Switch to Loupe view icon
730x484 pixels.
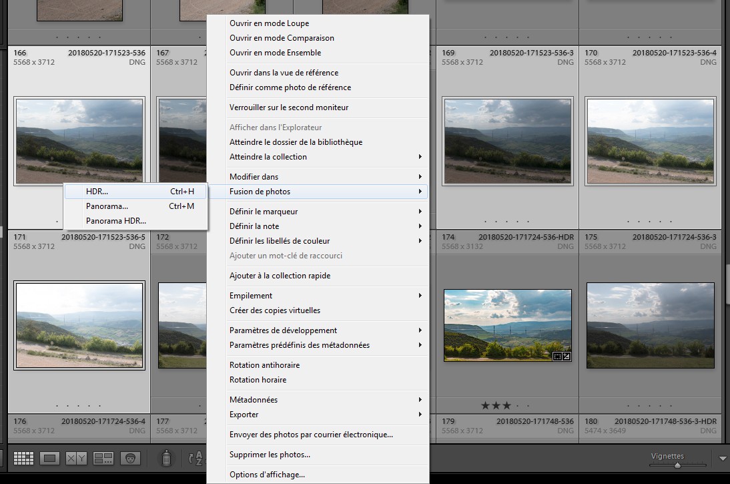(50, 459)
